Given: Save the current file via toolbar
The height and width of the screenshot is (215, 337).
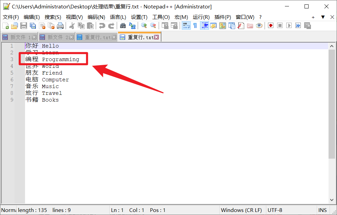Looking at the screenshot, I should pyautogui.click(x=24, y=26).
